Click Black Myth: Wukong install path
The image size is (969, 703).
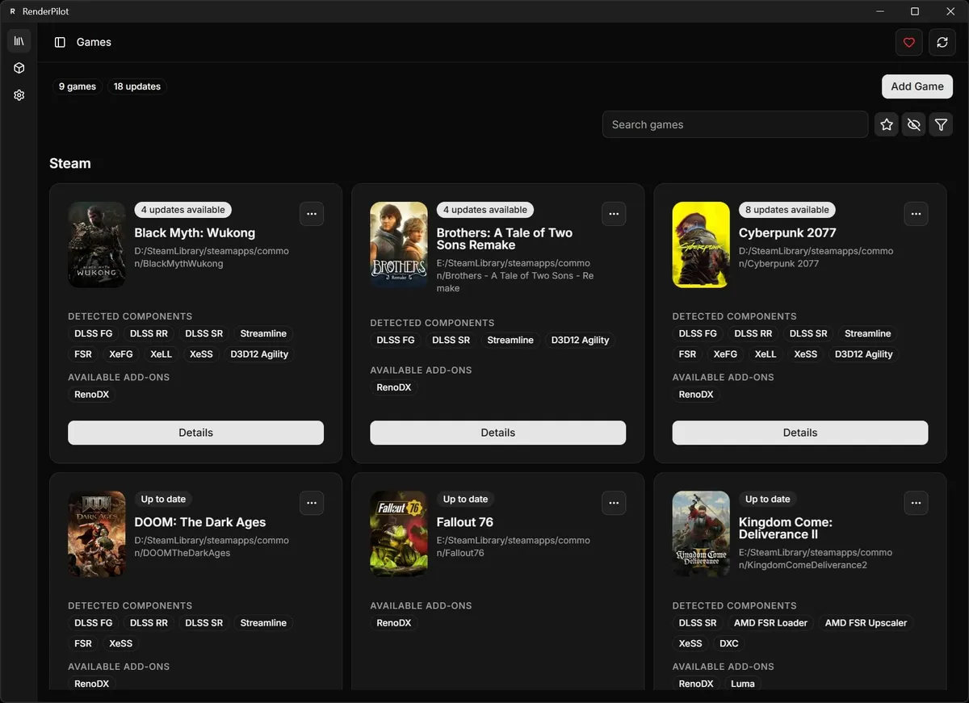[x=212, y=257]
